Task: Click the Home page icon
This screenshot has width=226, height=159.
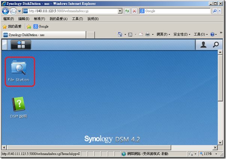Action: tap(120, 34)
